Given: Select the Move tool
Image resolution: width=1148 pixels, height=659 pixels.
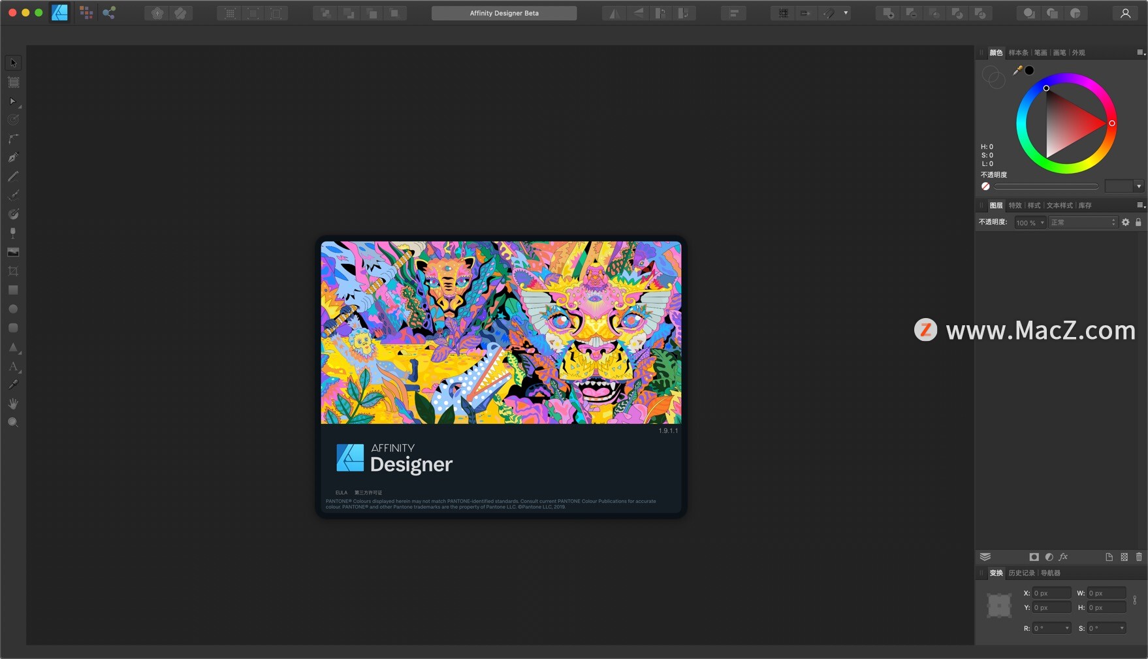Looking at the screenshot, I should pos(13,62).
